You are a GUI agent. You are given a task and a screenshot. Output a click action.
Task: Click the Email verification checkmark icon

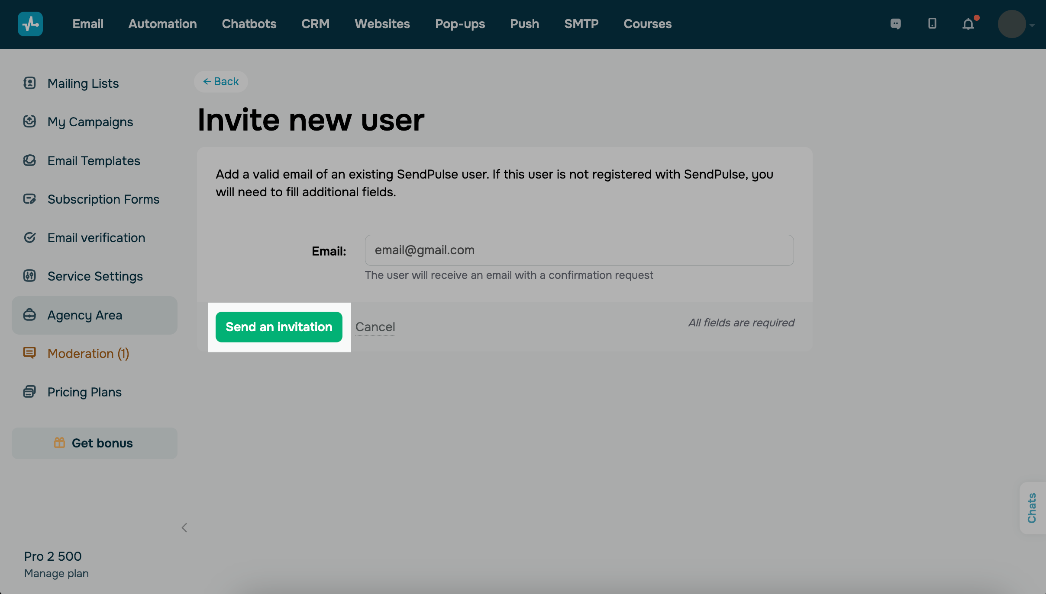tap(29, 237)
